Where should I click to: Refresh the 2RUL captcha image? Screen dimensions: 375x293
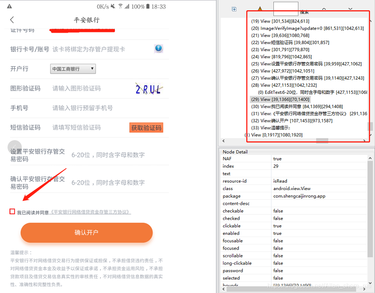tap(149, 89)
